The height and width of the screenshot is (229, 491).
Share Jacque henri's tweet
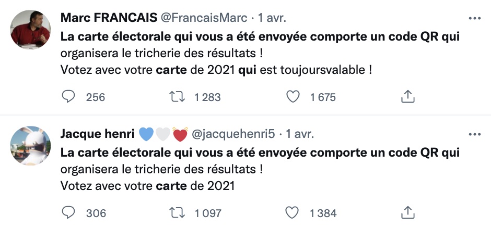pyautogui.click(x=407, y=212)
